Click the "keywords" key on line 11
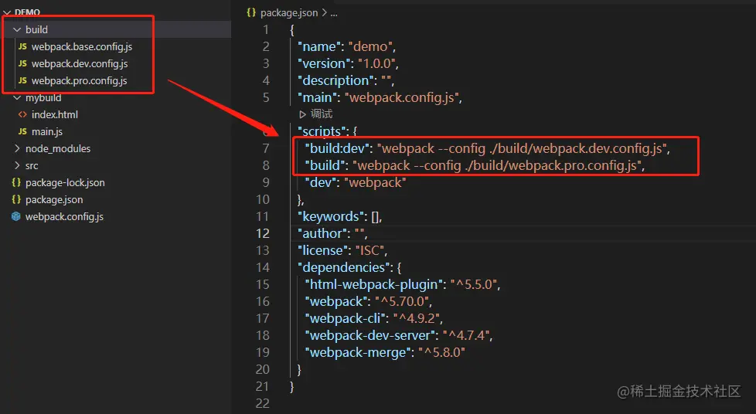 (x=330, y=216)
